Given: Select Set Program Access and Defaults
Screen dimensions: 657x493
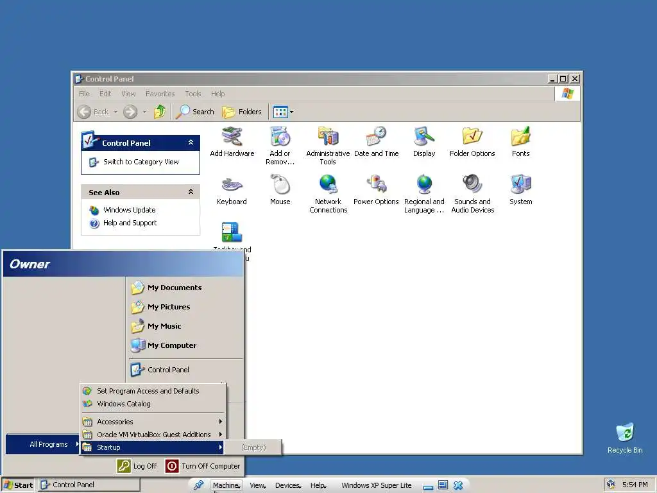Looking at the screenshot, I should tap(153, 391).
